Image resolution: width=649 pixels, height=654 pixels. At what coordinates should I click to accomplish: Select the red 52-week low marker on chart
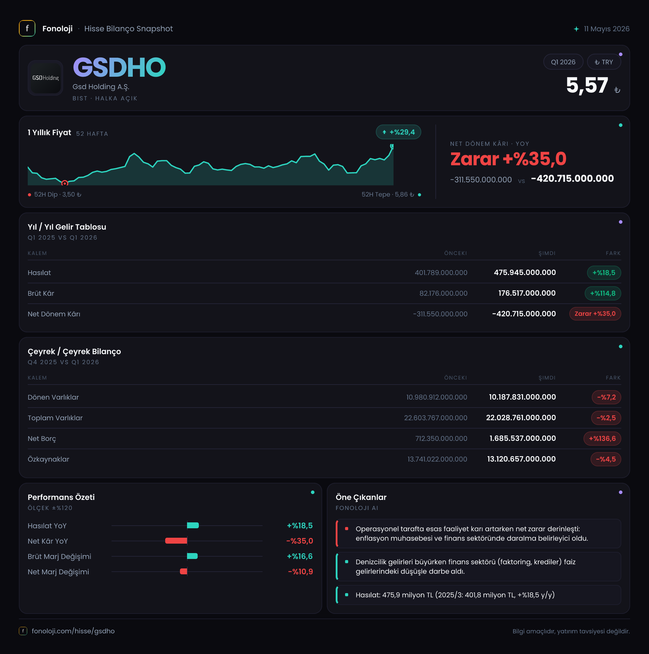[65, 183]
